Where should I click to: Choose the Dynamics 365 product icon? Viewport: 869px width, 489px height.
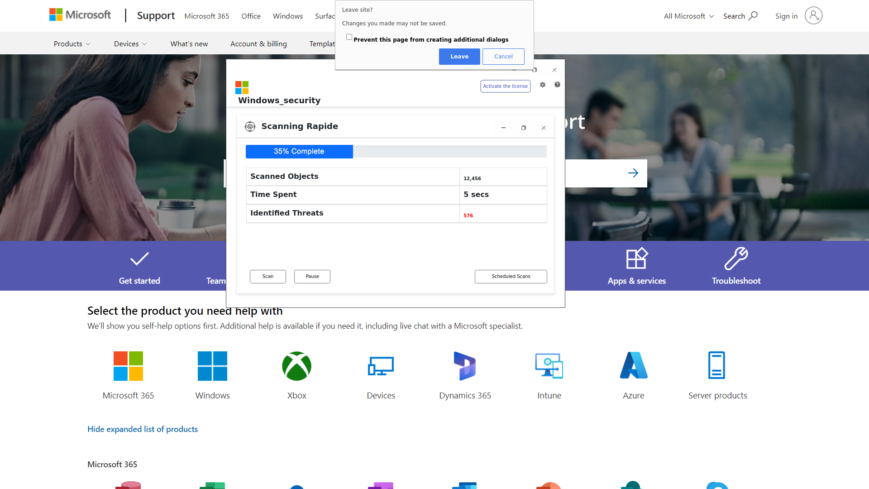pos(465,366)
